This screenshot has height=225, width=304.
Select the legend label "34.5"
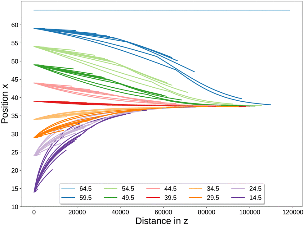pyautogui.click(x=213, y=189)
